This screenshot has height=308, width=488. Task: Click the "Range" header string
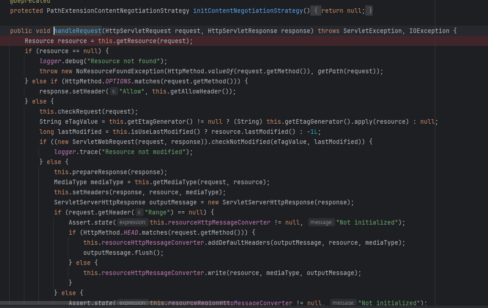[157, 212]
